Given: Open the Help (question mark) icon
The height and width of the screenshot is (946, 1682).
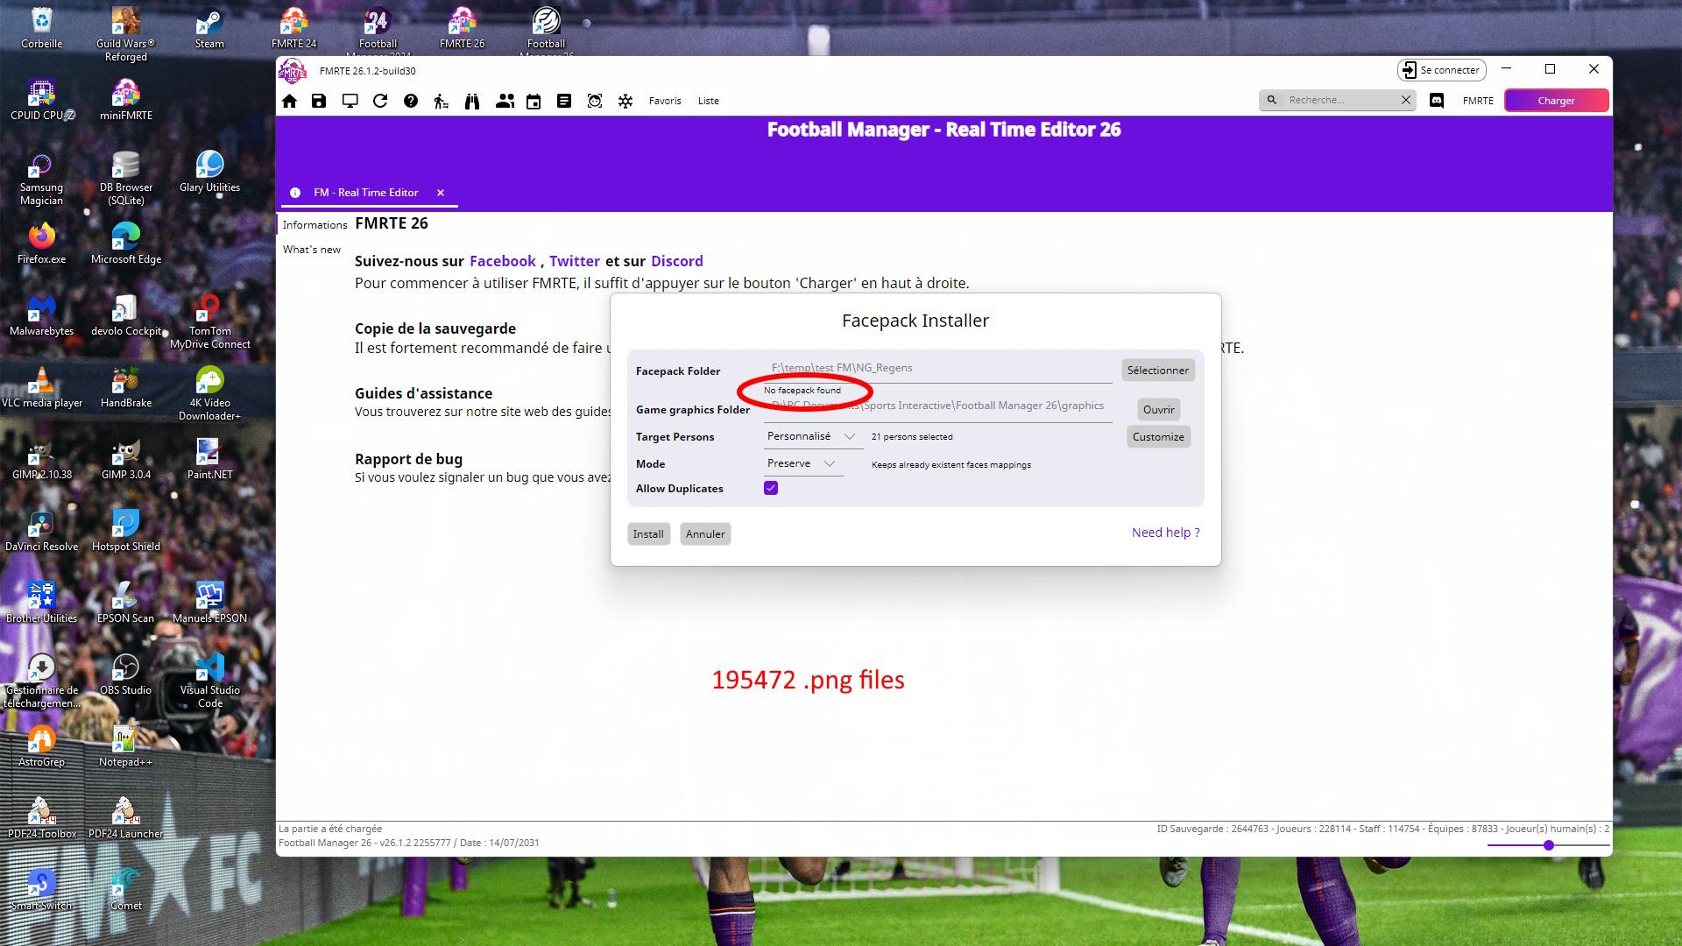Looking at the screenshot, I should pyautogui.click(x=409, y=101).
